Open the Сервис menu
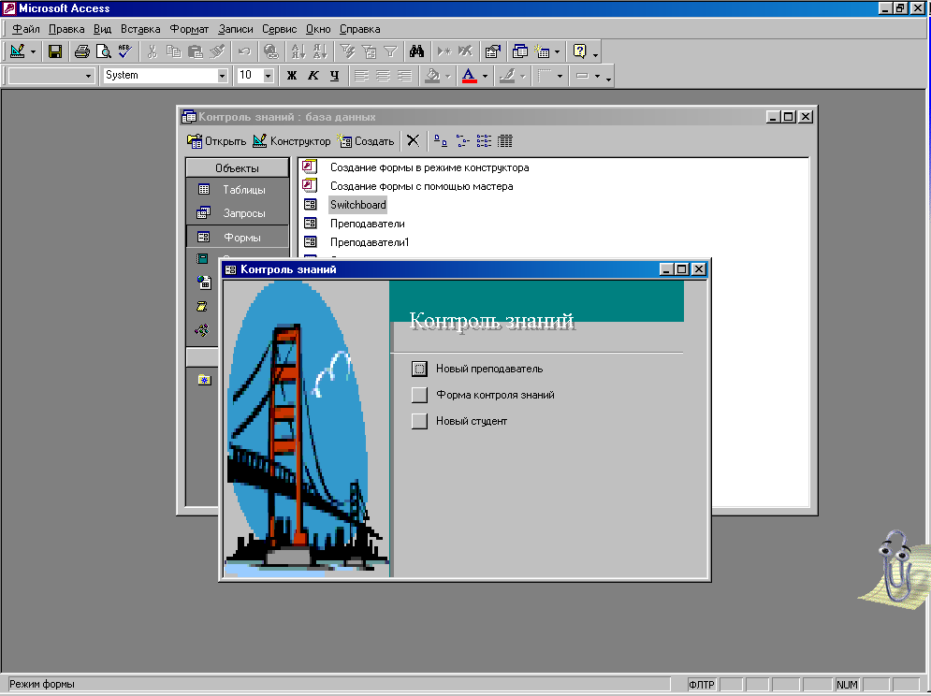931x696 pixels. 279,29
